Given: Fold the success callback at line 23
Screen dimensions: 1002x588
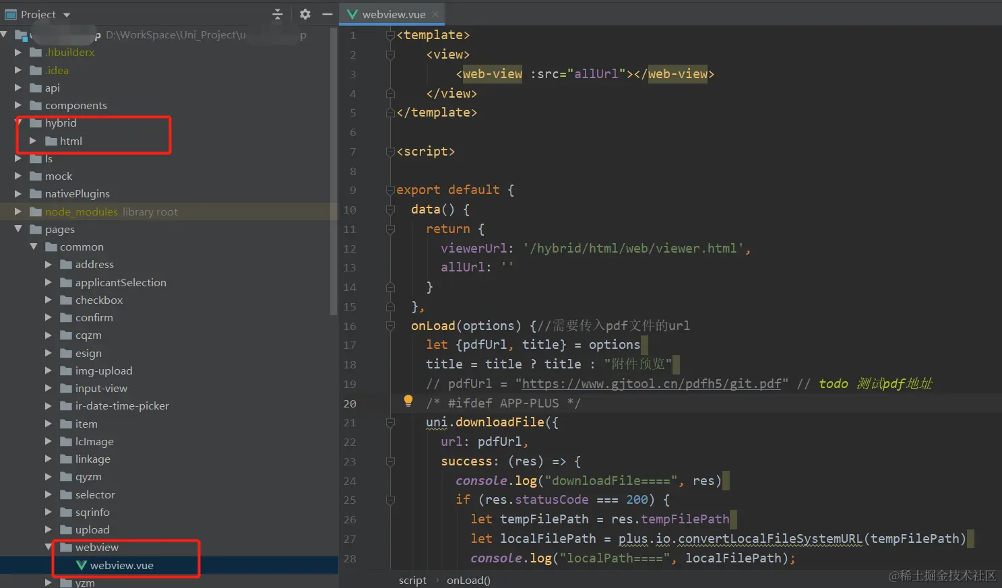Looking at the screenshot, I should [x=390, y=461].
